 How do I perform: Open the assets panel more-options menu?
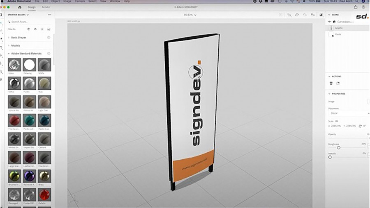point(50,15)
